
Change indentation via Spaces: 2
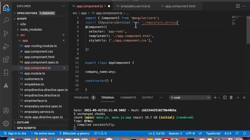click(x=175, y=133)
